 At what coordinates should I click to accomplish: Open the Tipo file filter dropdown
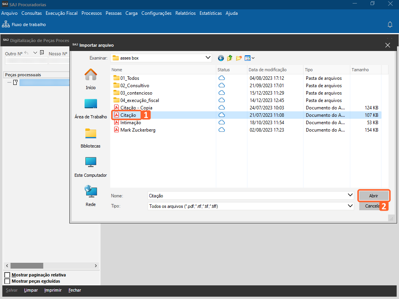point(350,206)
